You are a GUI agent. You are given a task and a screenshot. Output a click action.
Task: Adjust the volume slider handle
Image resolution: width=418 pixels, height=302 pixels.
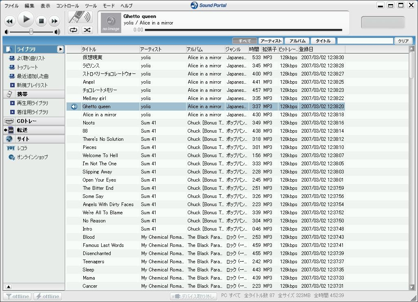(31, 32)
